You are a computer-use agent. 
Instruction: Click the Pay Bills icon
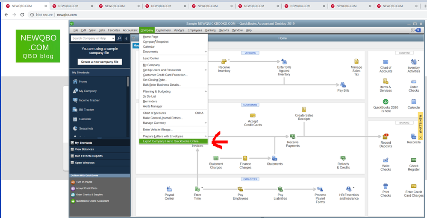[343, 85]
